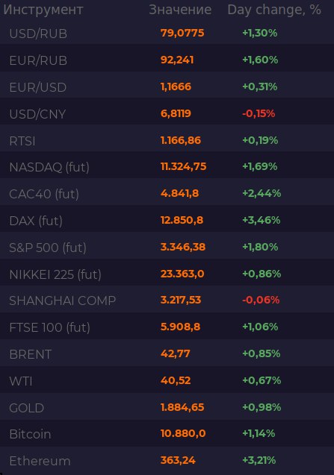Image resolution: width=334 pixels, height=475 pixels.
Task: Open NIKKEI 225 (fut) label
Action: 55,274
